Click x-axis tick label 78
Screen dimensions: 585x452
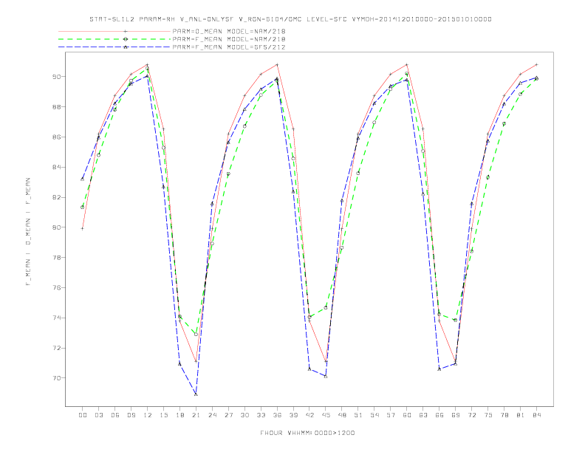504,415
